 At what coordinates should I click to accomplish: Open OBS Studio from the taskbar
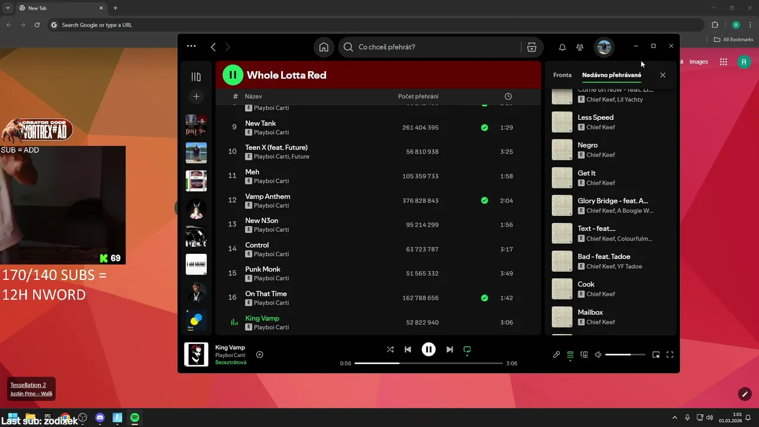pyautogui.click(x=82, y=418)
